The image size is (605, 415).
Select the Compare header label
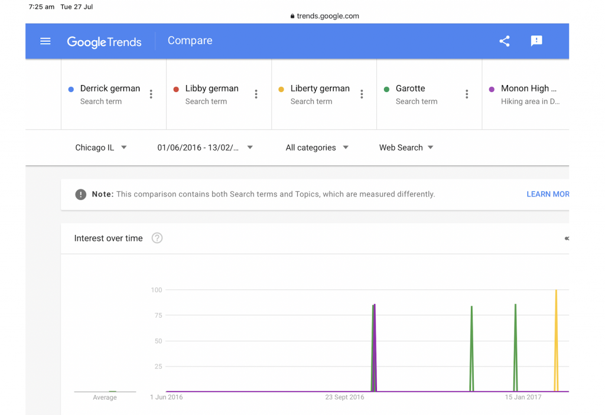(x=190, y=41)
